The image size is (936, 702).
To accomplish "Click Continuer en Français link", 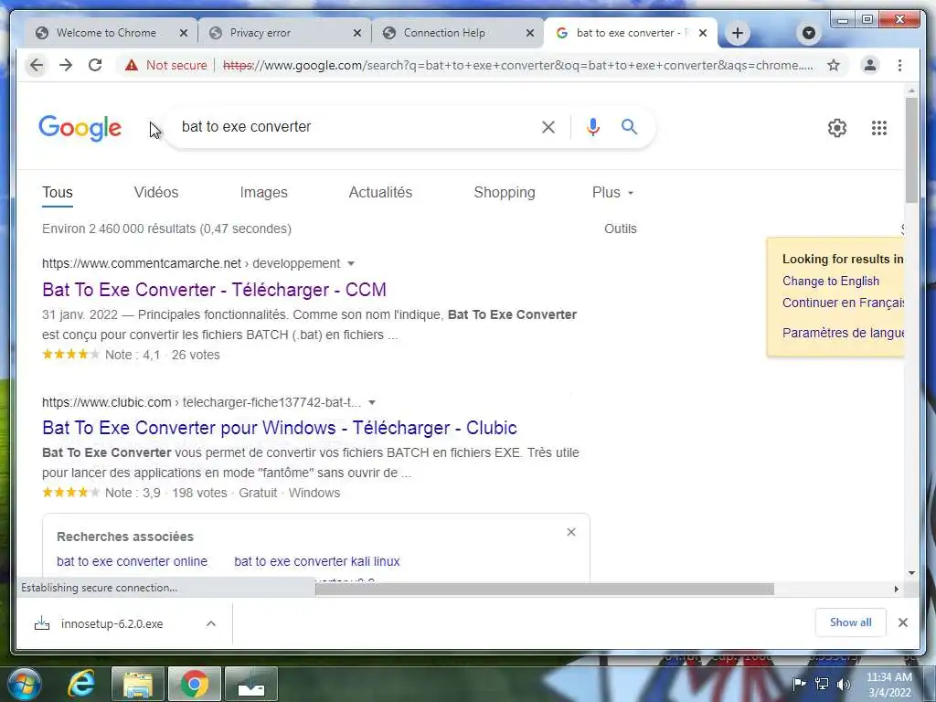I will point(843,303).
